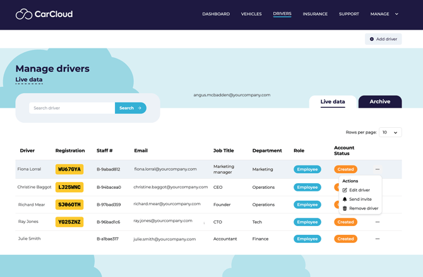This screenshot has width=423, height=277.
Task: Click the plus icon in Add driver
Action: coord(371,39)
